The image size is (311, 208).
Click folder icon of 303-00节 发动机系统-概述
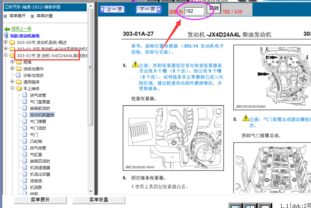point(12,42)
